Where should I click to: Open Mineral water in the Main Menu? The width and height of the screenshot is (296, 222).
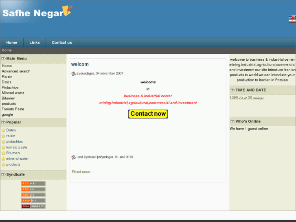point(13,93)
